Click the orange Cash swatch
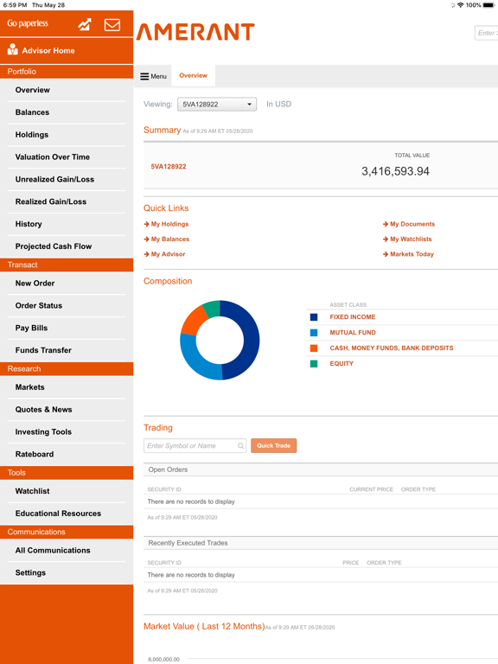498x664 pixels. (314, 348)
